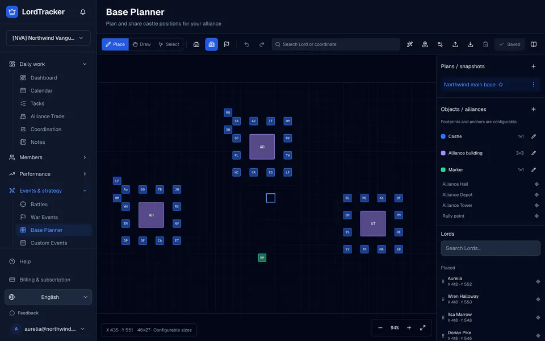Edit the Alliance building footprint
This screenshot has width=545, height=341.
[534, 153]
